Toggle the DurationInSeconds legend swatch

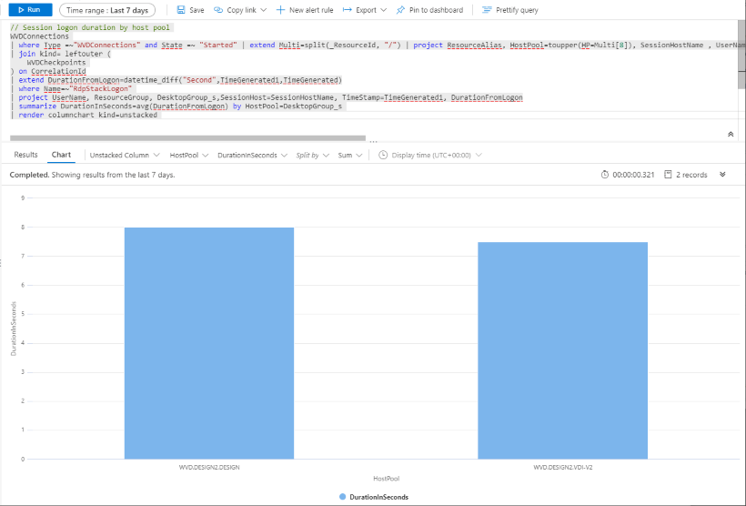point(343,497)
